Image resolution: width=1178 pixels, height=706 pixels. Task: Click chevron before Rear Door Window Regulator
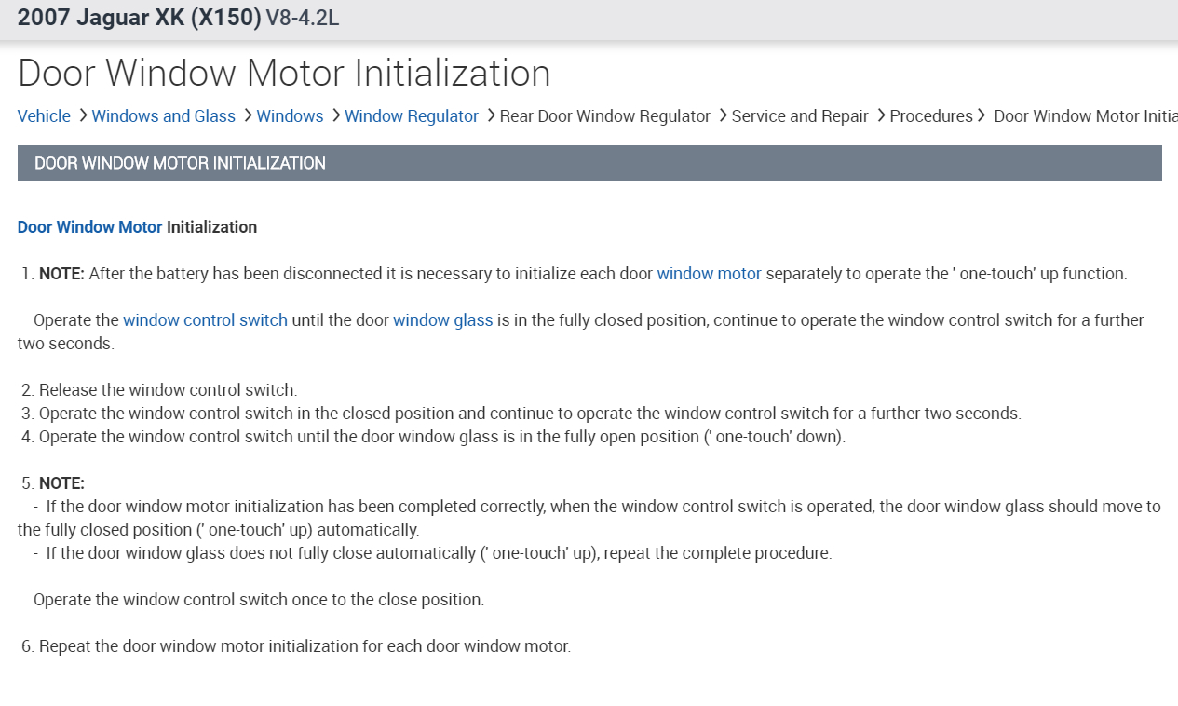pos(491,116)
